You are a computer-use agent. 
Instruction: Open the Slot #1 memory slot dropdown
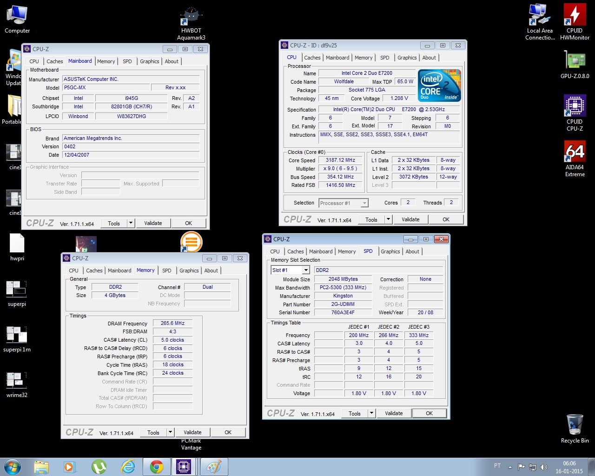(306, 270)
